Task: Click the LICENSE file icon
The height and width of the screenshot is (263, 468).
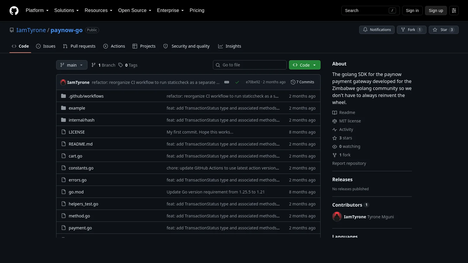Action: pos(63,132)
